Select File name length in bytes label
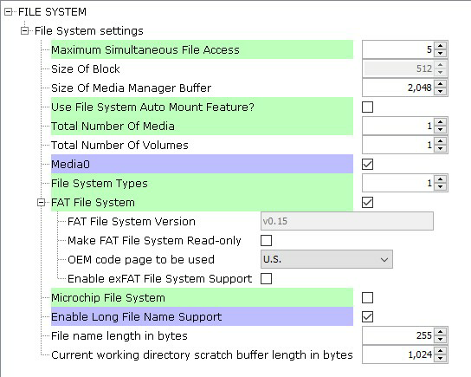This screenshot has width=471, height=377. click(119, 335)
